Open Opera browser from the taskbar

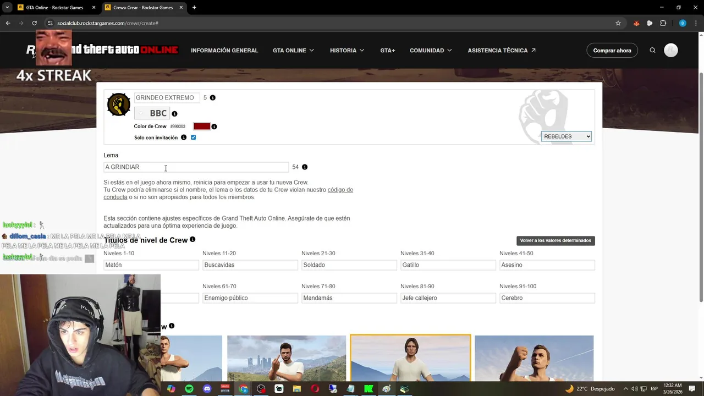(315, 389)
